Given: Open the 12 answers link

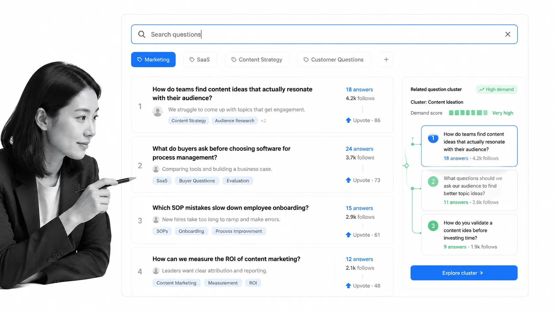Looking at the screenshot, I should click(x=359, y=259).
